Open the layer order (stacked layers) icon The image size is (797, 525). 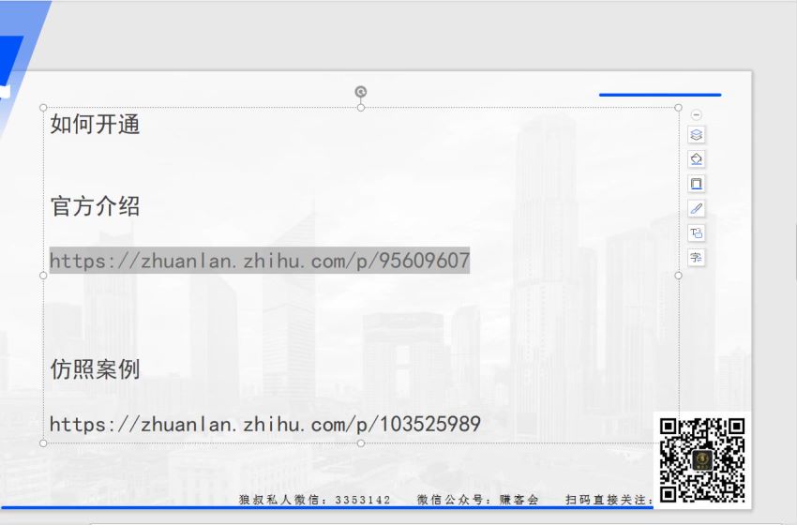[697, 135]
